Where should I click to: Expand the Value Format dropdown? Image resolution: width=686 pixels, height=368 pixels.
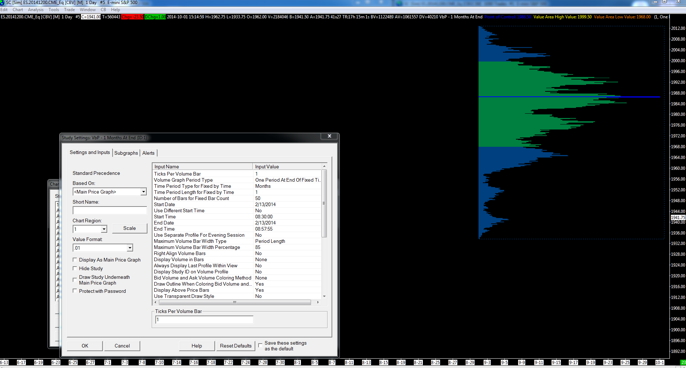tap(130, 248)
